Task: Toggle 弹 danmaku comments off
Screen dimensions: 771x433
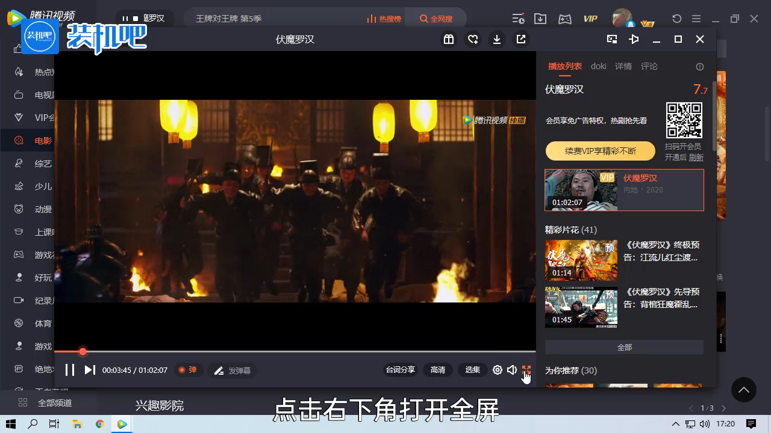Action: coord(189,370)
